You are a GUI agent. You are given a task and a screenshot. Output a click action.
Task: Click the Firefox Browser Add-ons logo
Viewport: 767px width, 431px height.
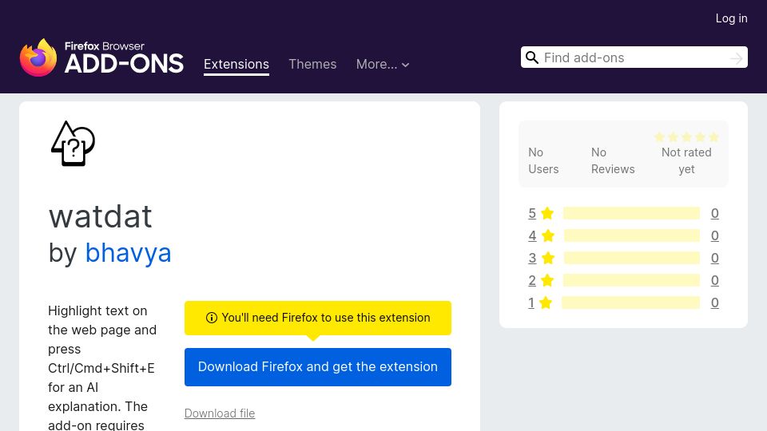pyautogui.click(x=101, y=57)
